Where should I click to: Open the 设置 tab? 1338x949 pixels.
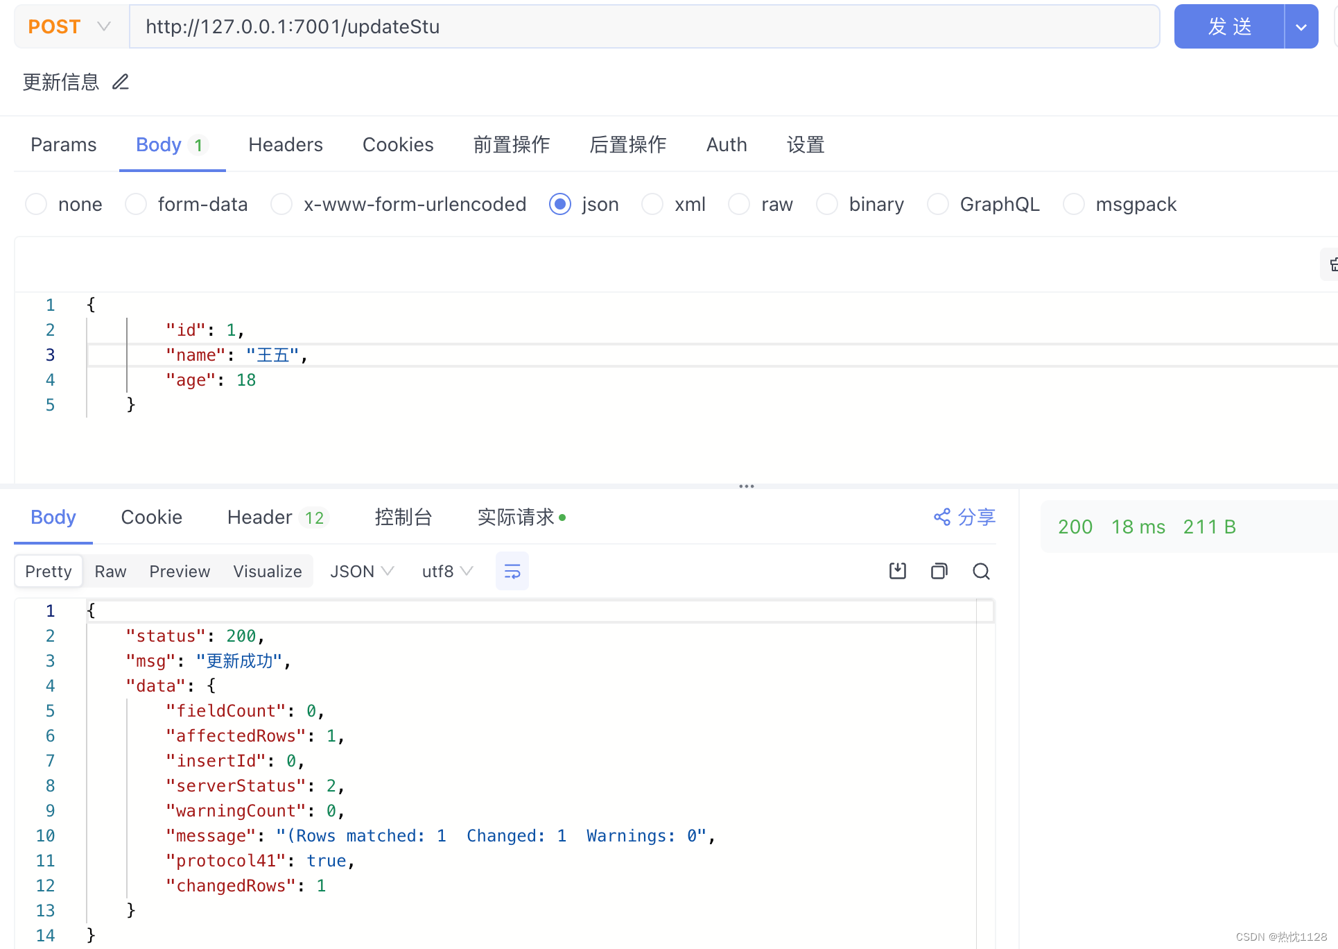806,144
